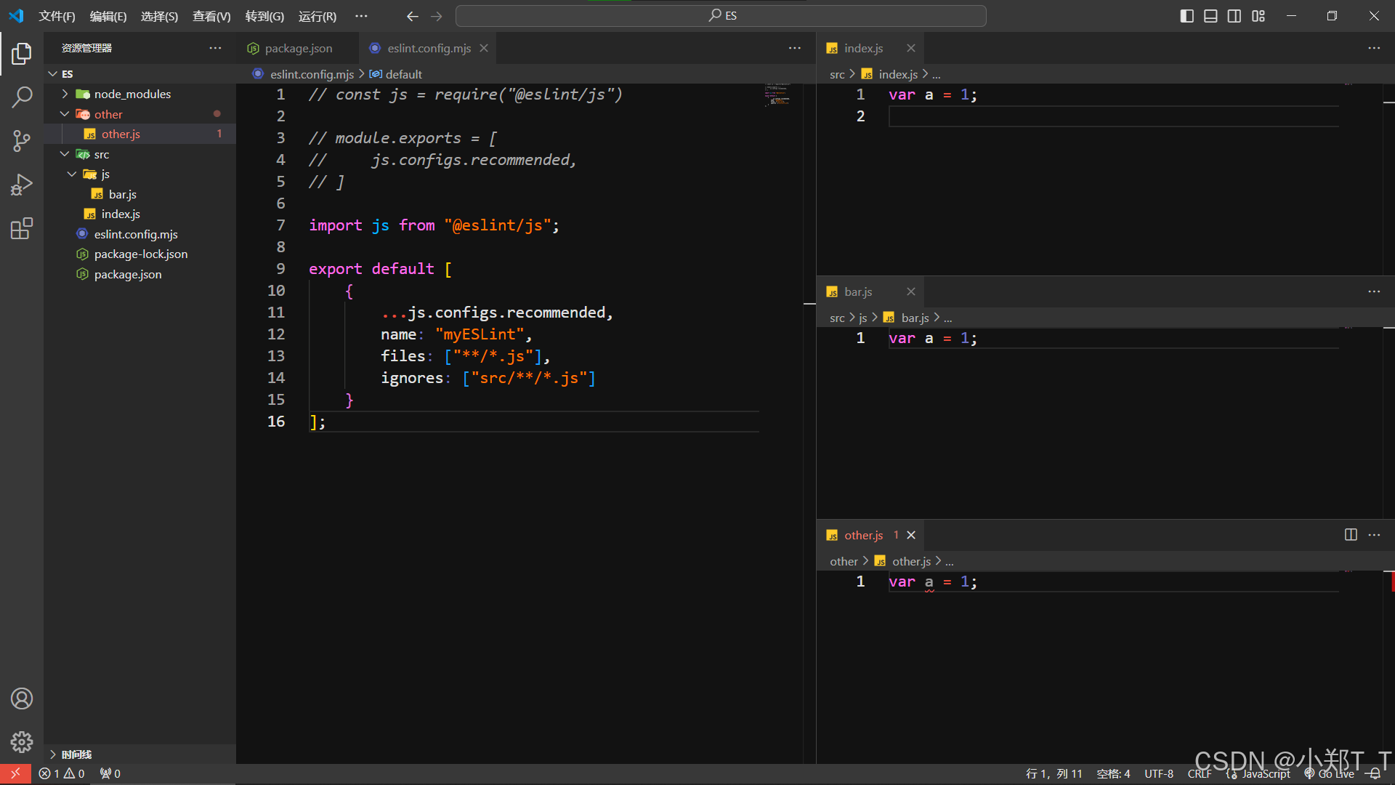Click the errors and warnings status indicator
The image size is (1395, 785).
click(62, 774)
